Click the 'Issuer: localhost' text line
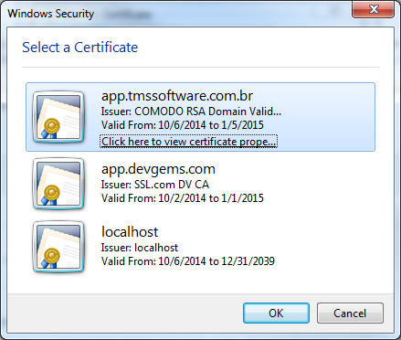The height and width of the screenshot is (340, 401). (140, 248)
